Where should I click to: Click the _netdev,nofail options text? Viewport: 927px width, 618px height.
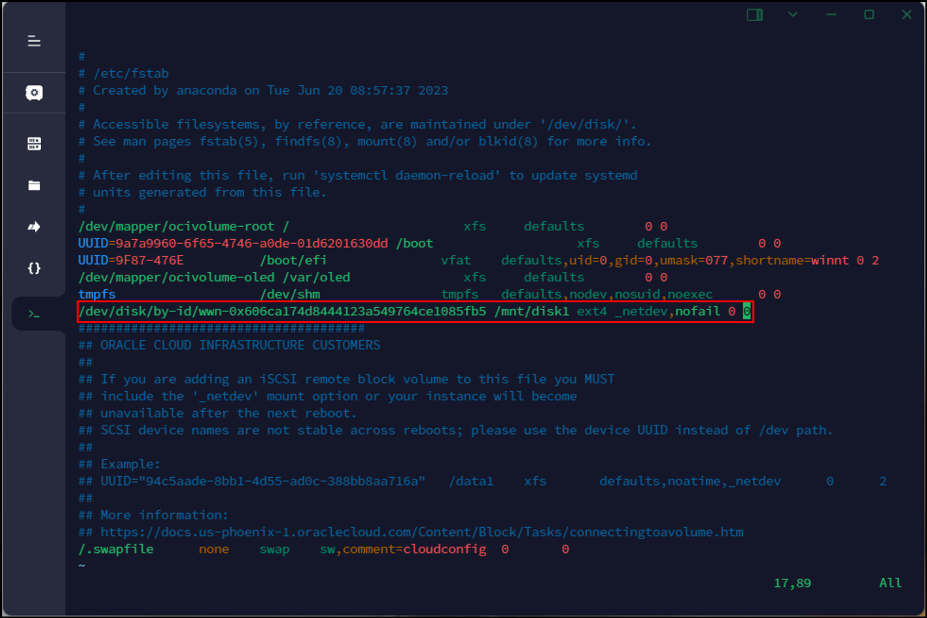(x=667, y=312)
